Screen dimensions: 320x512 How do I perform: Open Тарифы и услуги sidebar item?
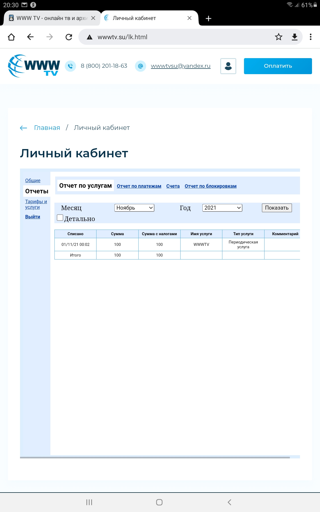coord(36,204)
